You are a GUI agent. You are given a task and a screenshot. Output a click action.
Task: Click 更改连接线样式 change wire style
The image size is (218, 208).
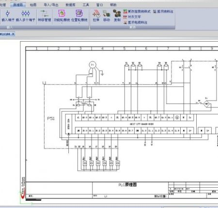click(x=137, y=12)
